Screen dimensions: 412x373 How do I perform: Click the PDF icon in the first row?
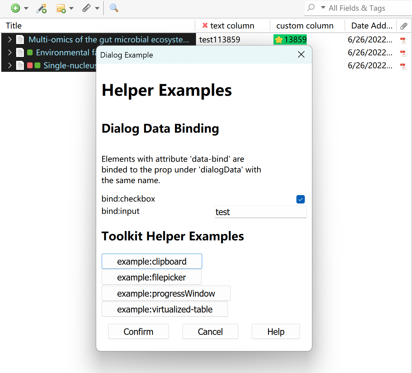click(x=403, y=40)
